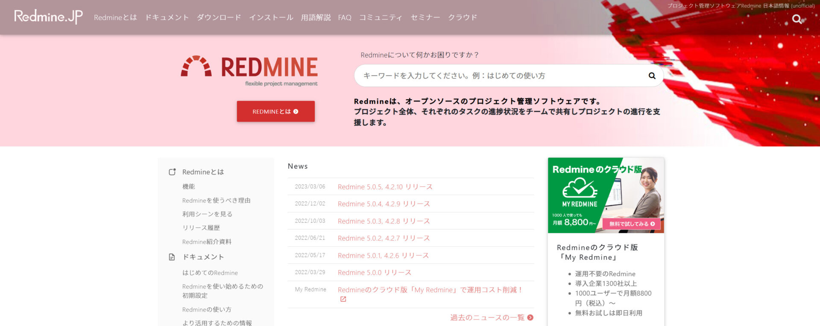This screenshot has height=326, width=820.
Task: Click the My Redmine news label
Action: tap(310, 289)
